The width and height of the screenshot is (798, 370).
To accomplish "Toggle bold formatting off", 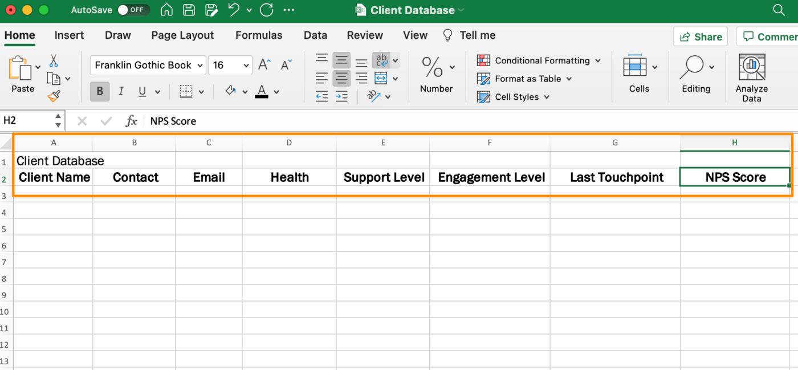I will tap(99, 91).
